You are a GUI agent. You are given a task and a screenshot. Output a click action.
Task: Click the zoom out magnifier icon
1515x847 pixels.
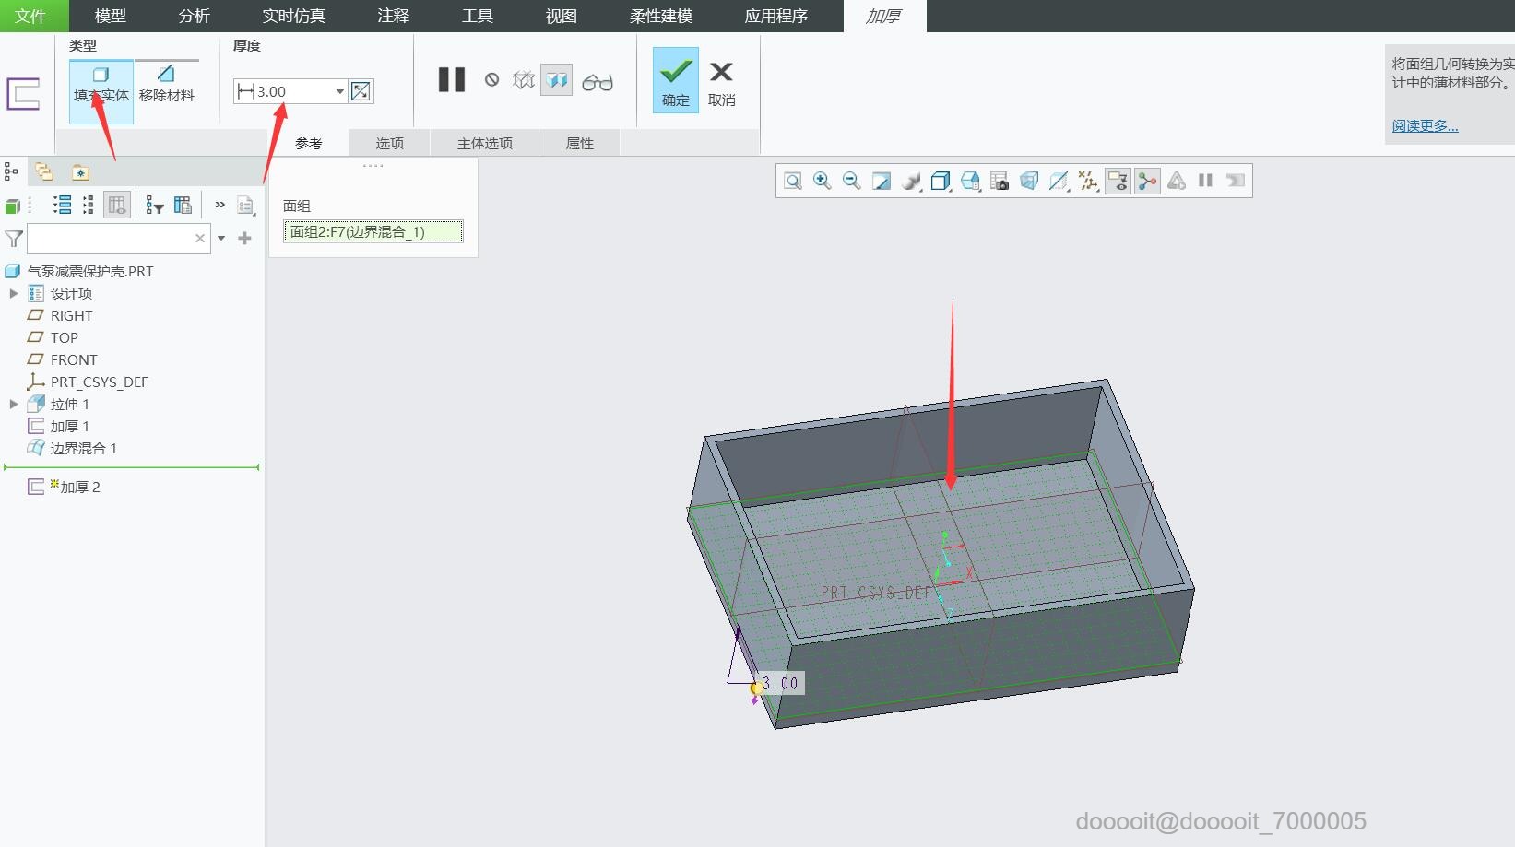851,181
